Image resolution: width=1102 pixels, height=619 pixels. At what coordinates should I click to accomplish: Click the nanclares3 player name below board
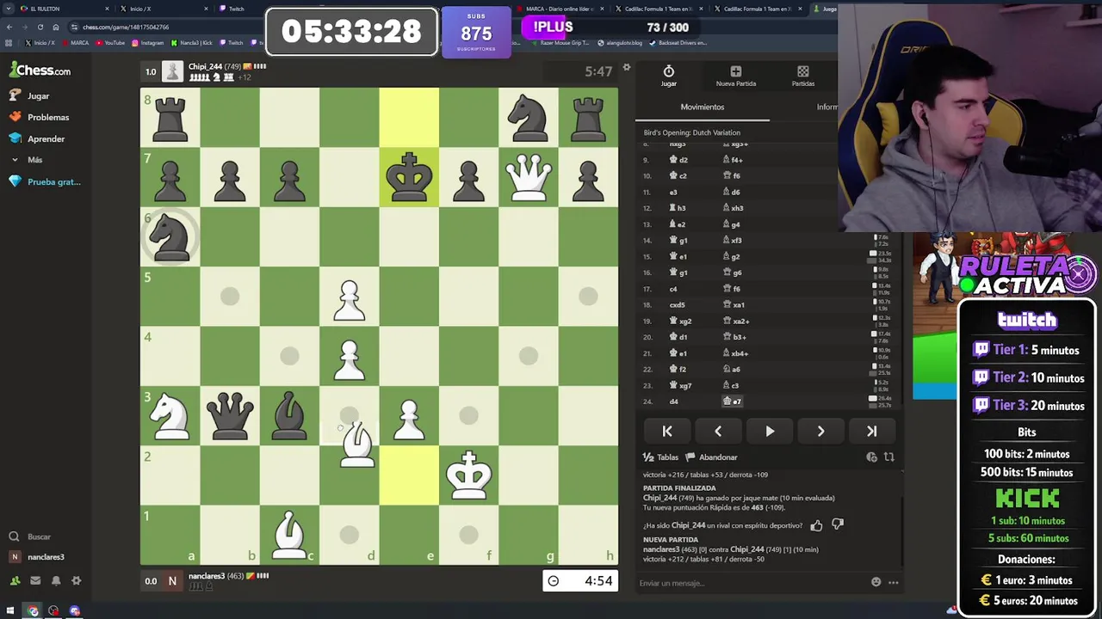click(x=207, y=576)
